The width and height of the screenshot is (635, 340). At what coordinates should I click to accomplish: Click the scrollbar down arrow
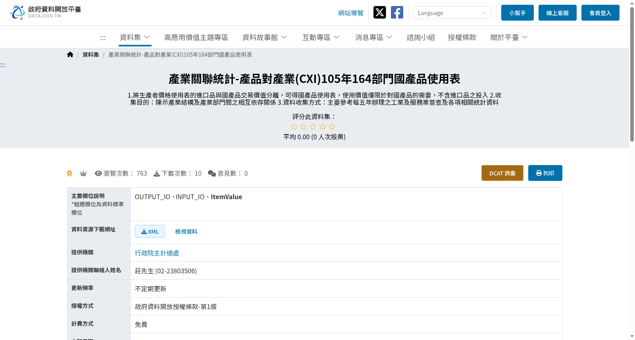(x=632, y=336)
